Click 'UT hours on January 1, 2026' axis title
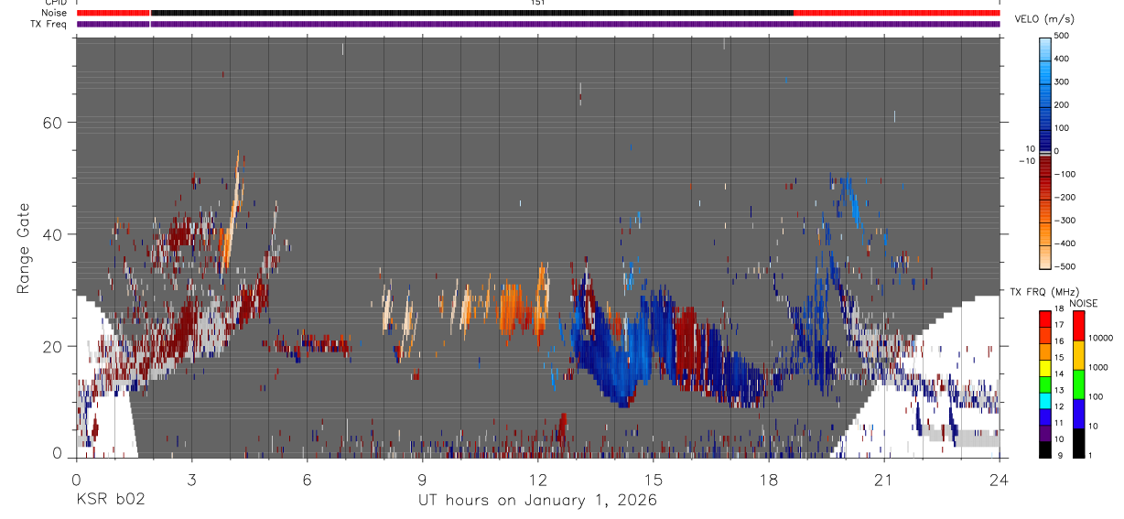Viewport: 1124px width, 519px height. [x=537, y=501]
